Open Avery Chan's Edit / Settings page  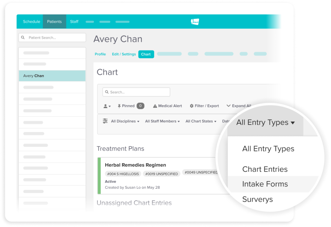pos(124,54)
